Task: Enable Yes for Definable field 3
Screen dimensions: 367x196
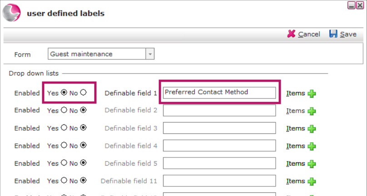Action: coord(64,127)
